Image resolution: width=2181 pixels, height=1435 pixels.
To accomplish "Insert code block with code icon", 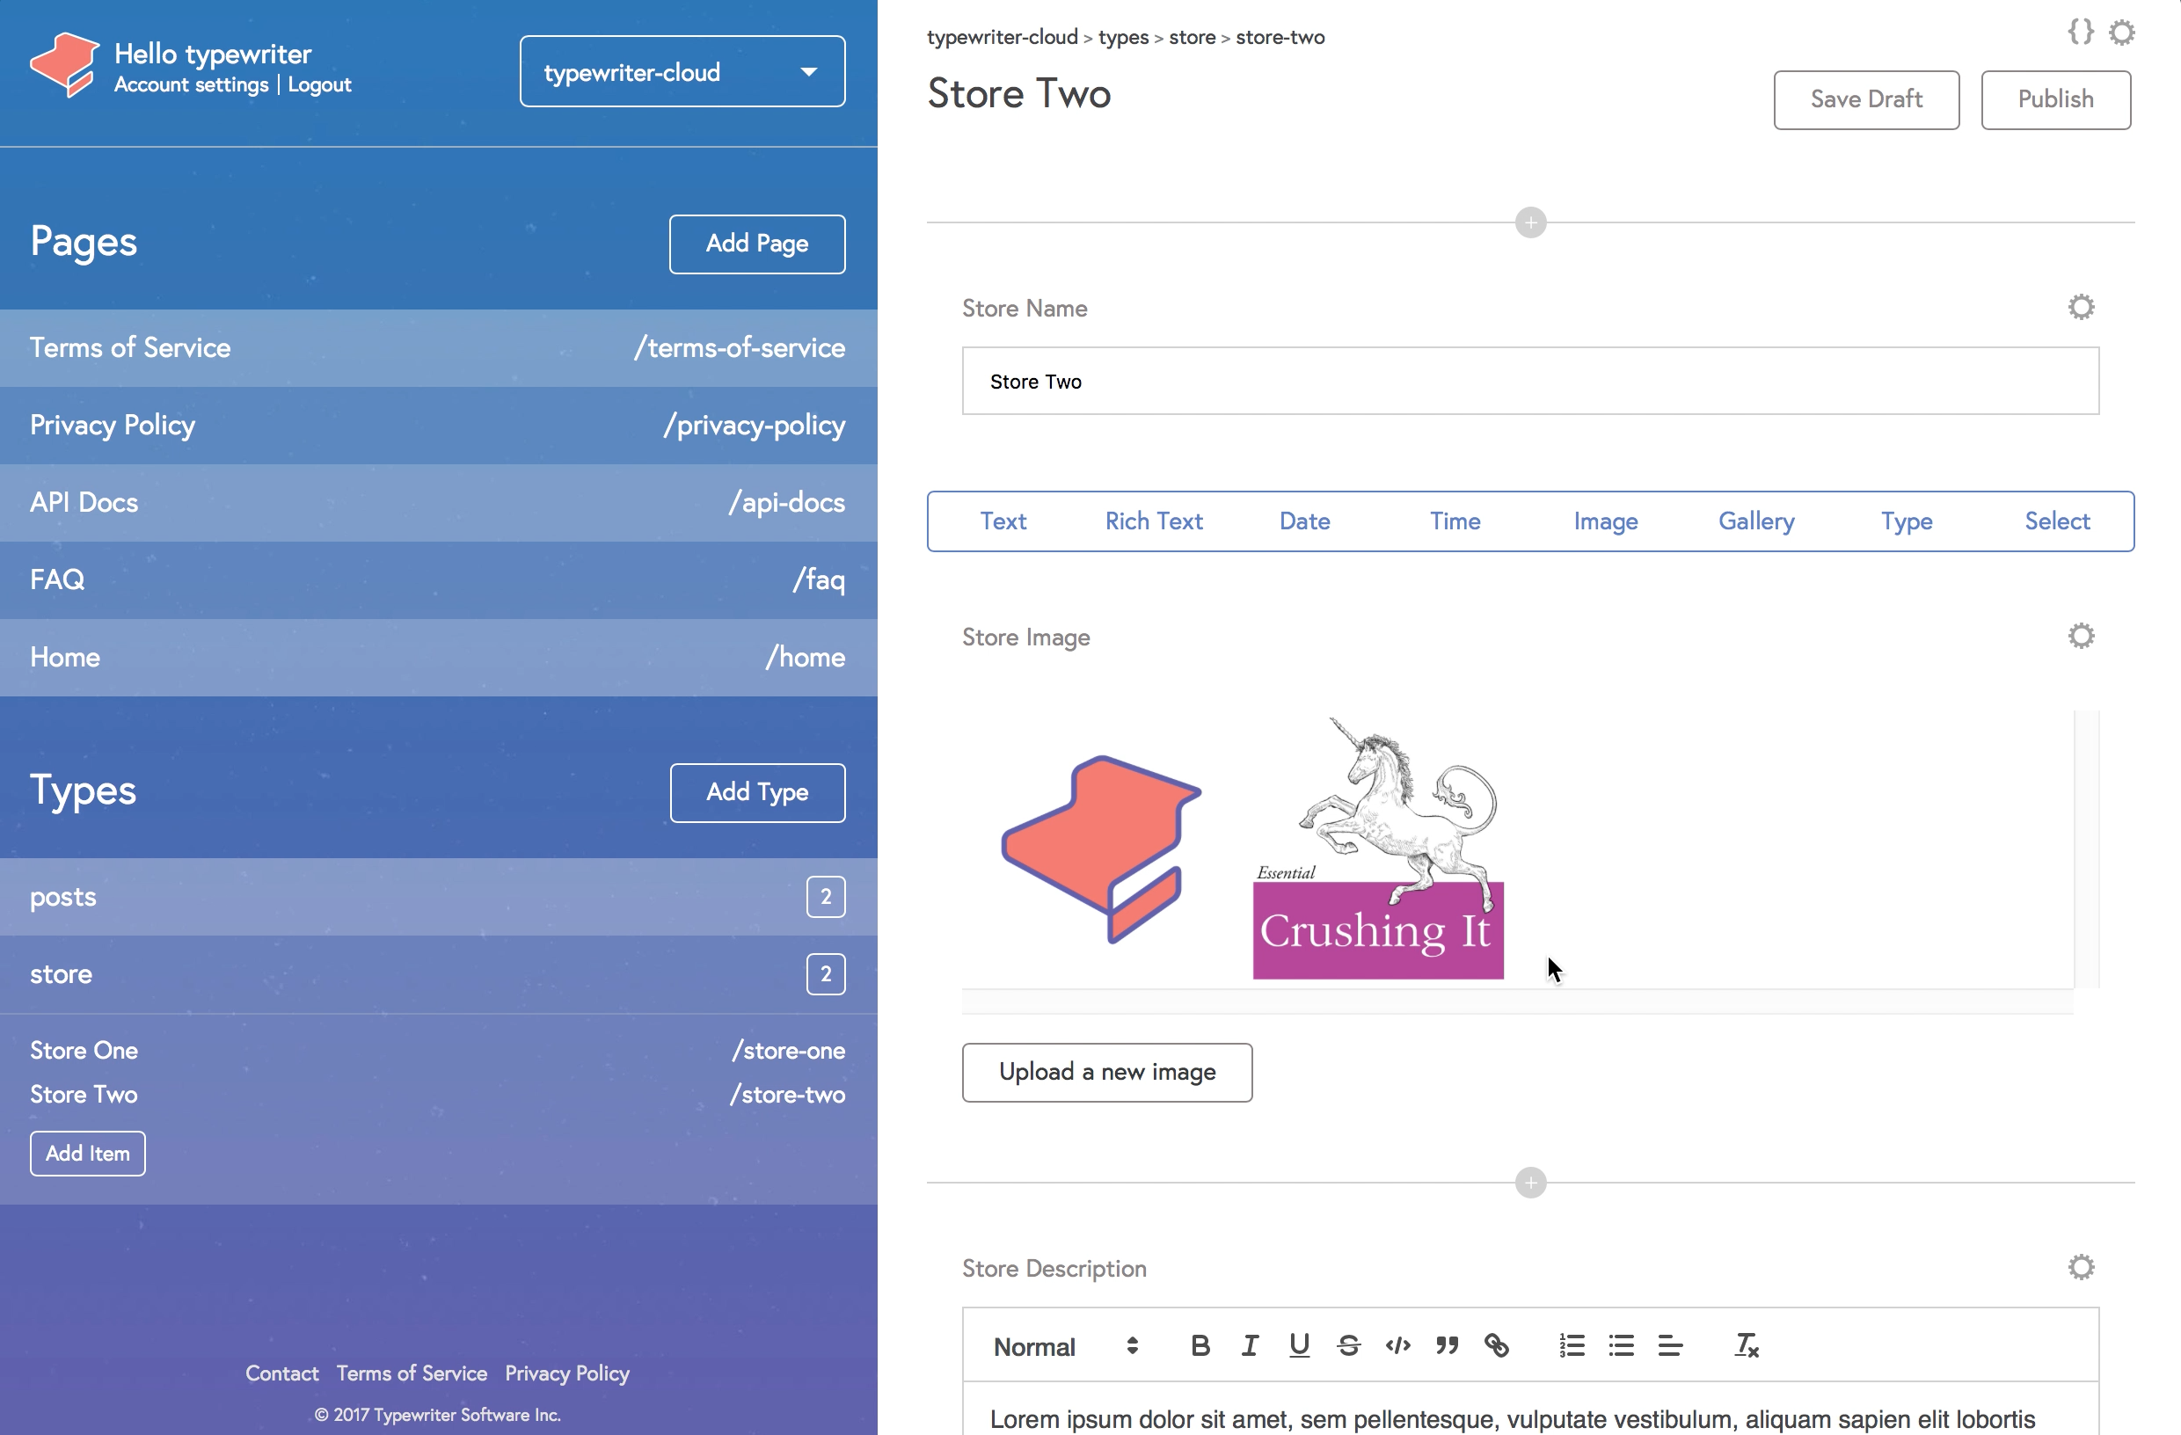I will (x=1397, y=1345).
